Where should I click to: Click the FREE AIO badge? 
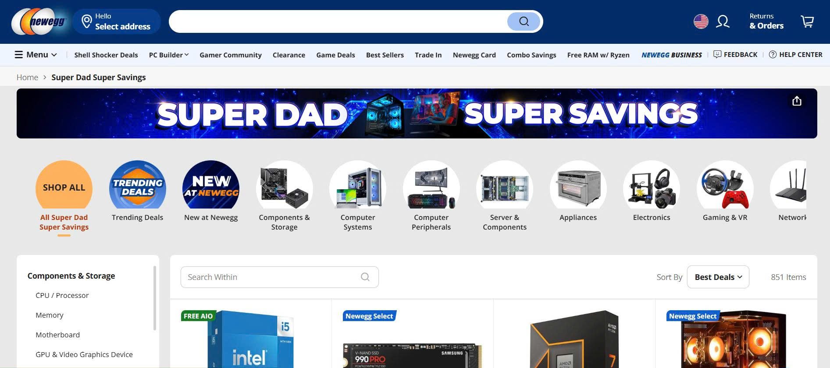point(198,316)
